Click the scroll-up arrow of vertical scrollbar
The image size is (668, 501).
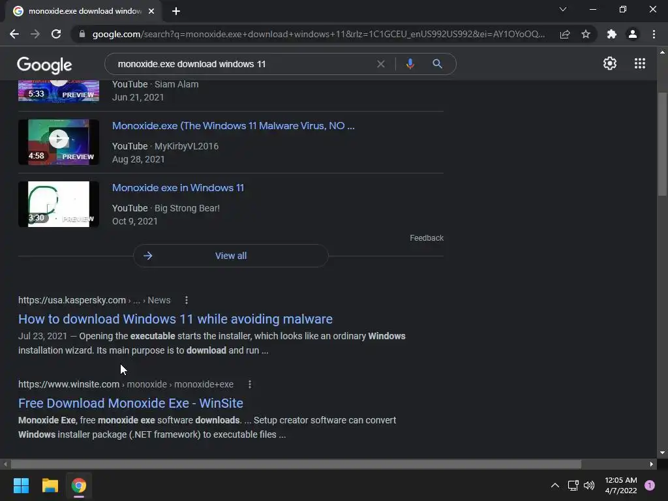(662, 52)
